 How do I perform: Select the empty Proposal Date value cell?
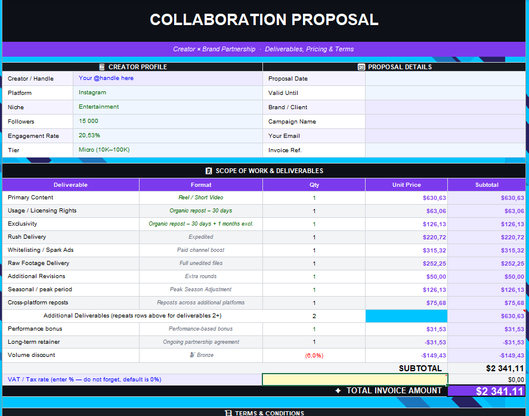[x=446, y=78]
